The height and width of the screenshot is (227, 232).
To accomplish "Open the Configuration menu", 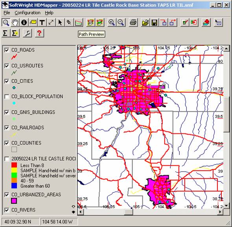I will point(28,13).
